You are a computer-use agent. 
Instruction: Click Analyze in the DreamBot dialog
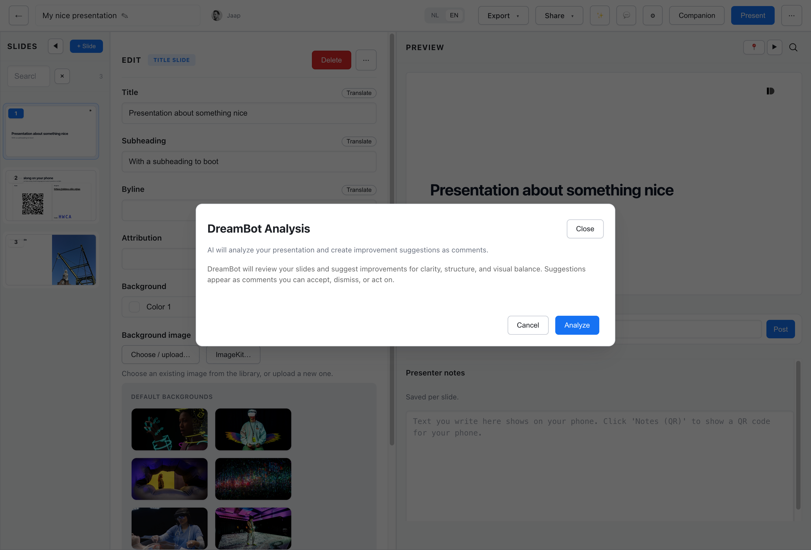(577, 325)
